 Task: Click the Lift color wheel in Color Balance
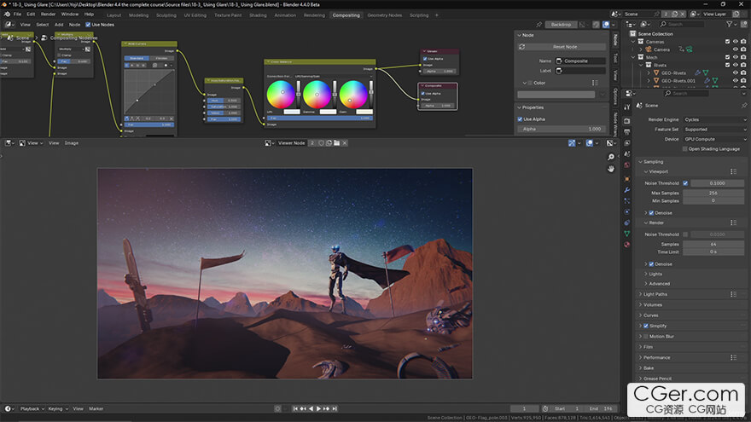pos(281,95)
